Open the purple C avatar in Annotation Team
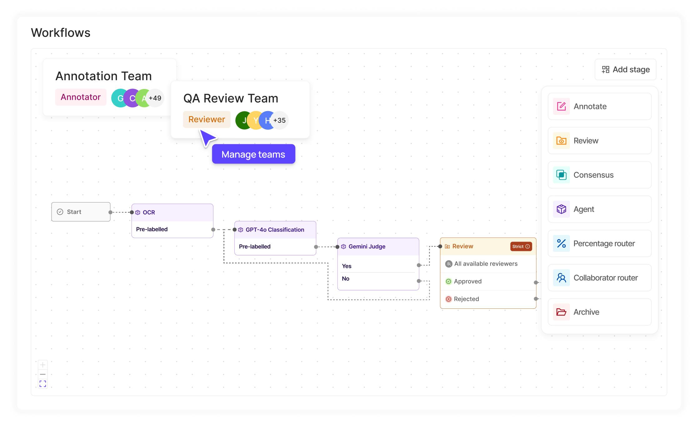 132,98
